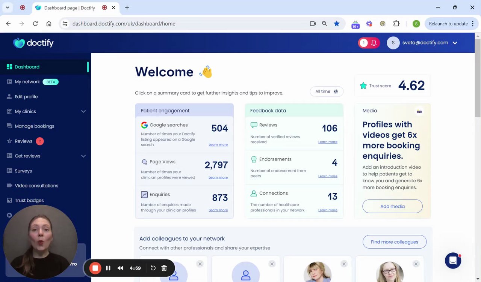Screen dimensions: 481x282
Task: Click the Media card camera icon
Action: pyautogui.click(x=419, y=111)
